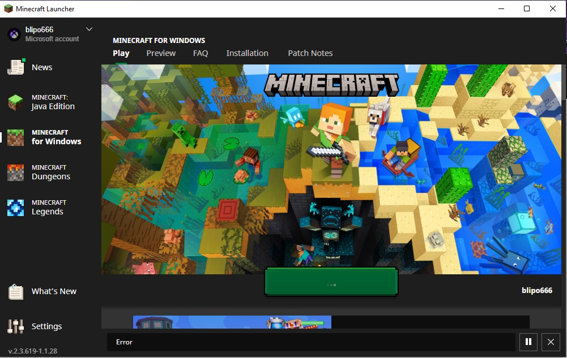Dismiss the Error notification bar
This screenshot has width=567, height=358.
pos(551,342)
